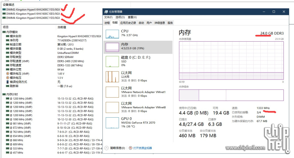The width and height of the screenshot is (294, 158).
Task: Select the DIMM4 Kingston HyperX device row
Action: point(31,18)
